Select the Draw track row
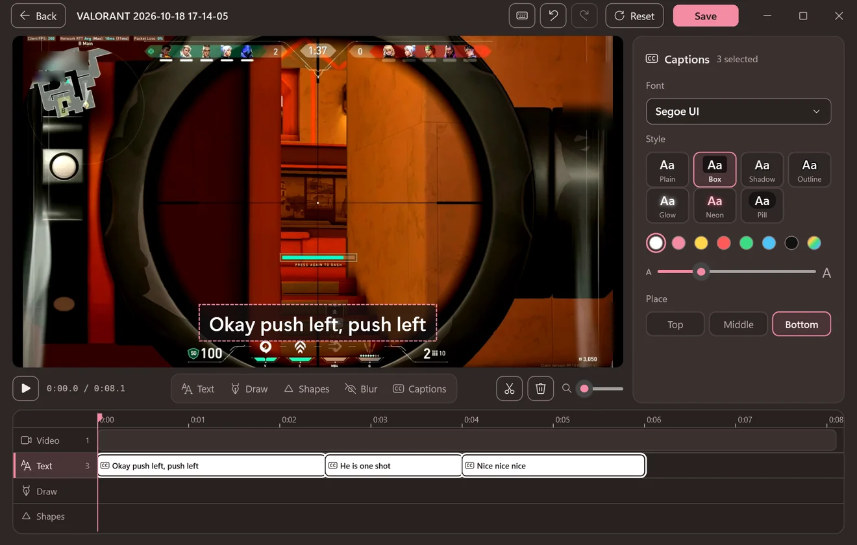The image size is (857, 545). point(55,491)
